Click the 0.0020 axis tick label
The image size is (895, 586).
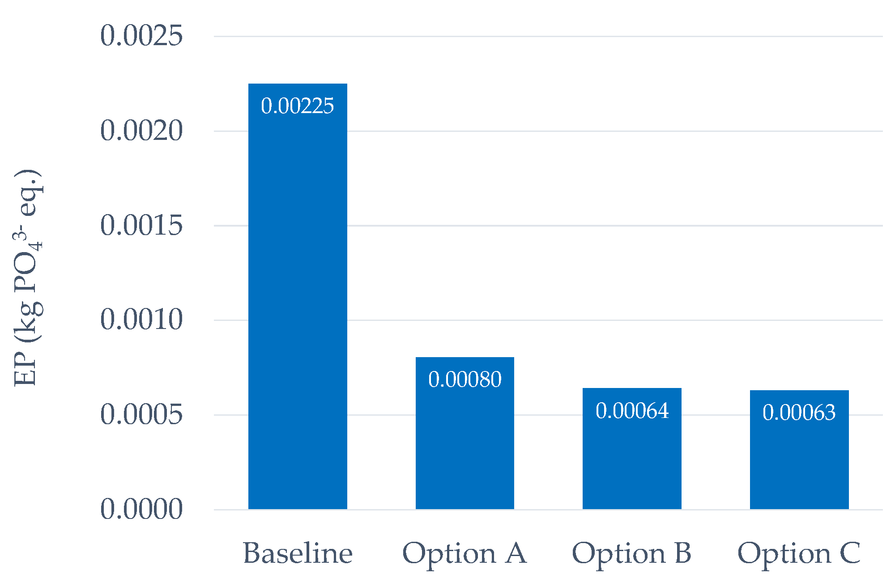(x=141, y=131)
